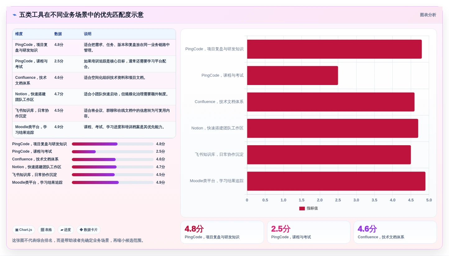The image size is (449, 256).
Task: Click progress value 4.9分 beside Moodle bar
Action: (160, 182)
